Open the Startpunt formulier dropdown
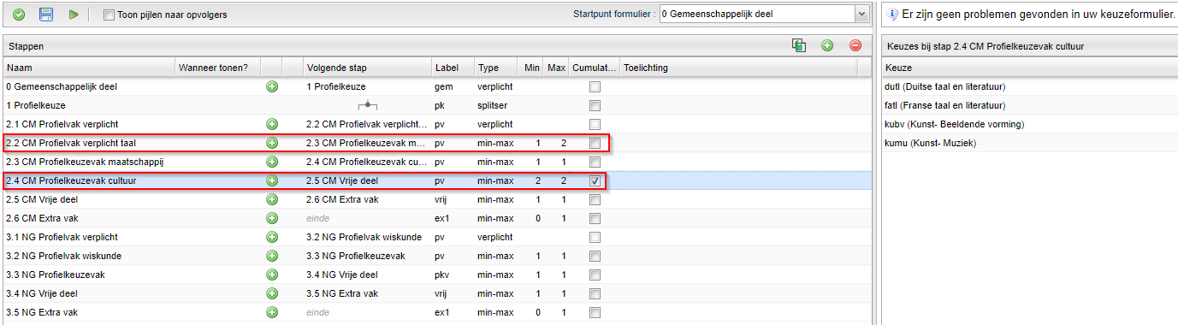The image size is (1178, 325). (861, 14)
